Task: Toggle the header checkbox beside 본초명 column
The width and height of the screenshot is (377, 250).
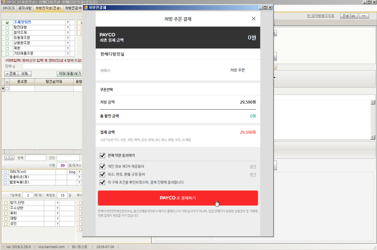Action: point(7,82)
